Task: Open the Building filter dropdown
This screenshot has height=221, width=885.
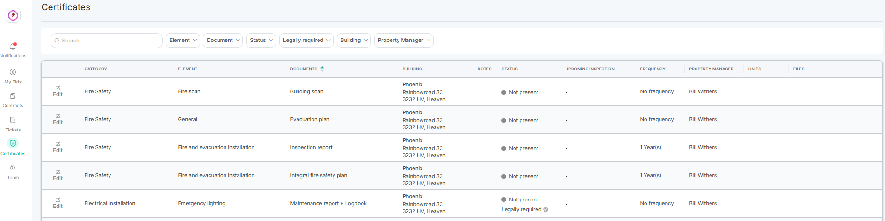Action: pos(354,40)
